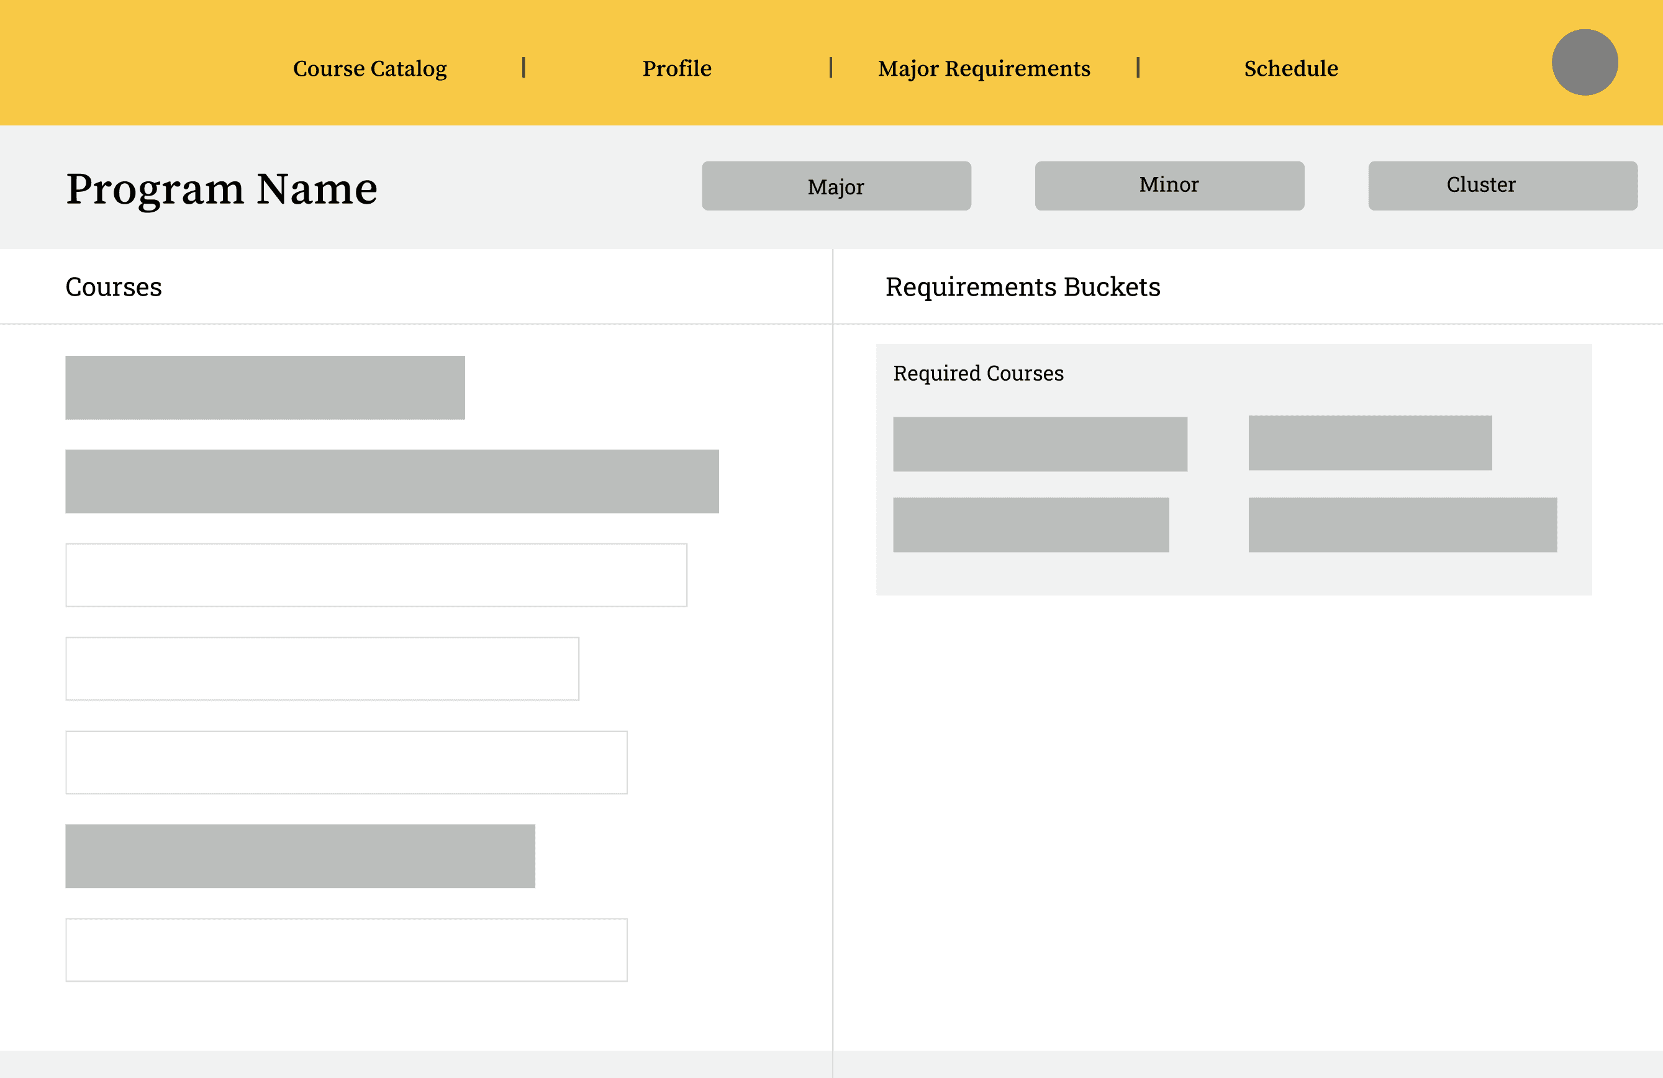Screen dimensions: 1663x1078
Task: Click the first white outlined course box
Action: pos(376,575)
